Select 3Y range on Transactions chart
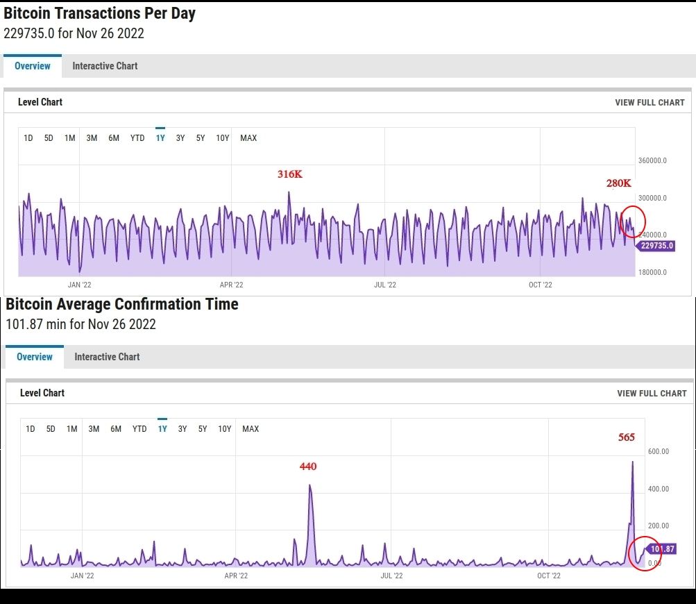The image size is (696, 604). click(180, 138)
